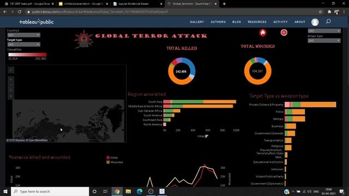Select the Military bar in target chart
Viewport: 349px width, 196px height.
click(295, 119)
